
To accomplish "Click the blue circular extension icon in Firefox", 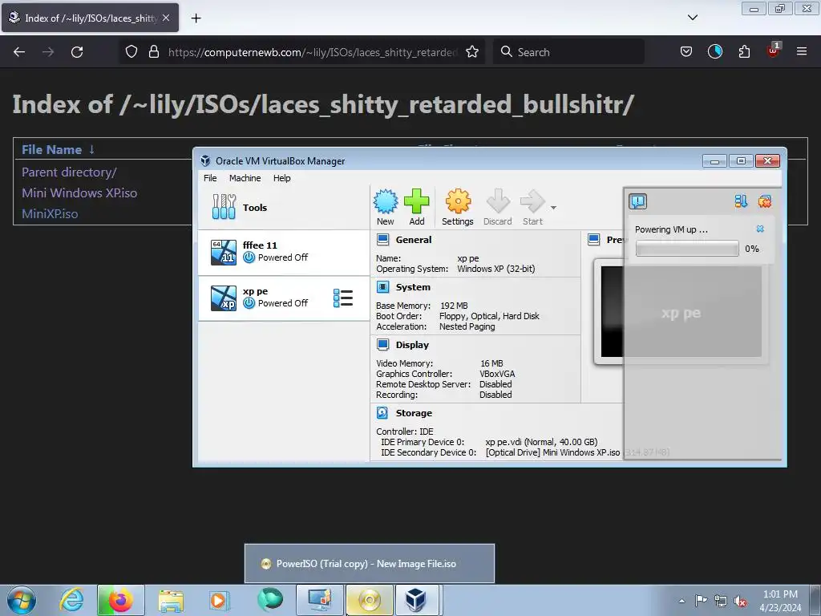I will [x=715, y=52].
